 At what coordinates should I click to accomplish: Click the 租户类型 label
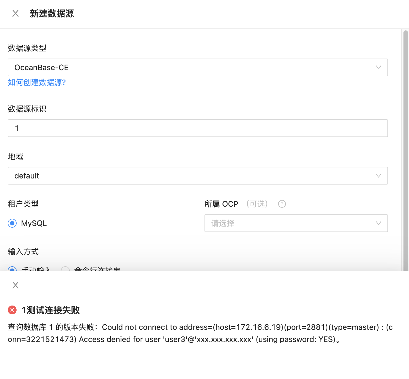click(x=23, y=204)
